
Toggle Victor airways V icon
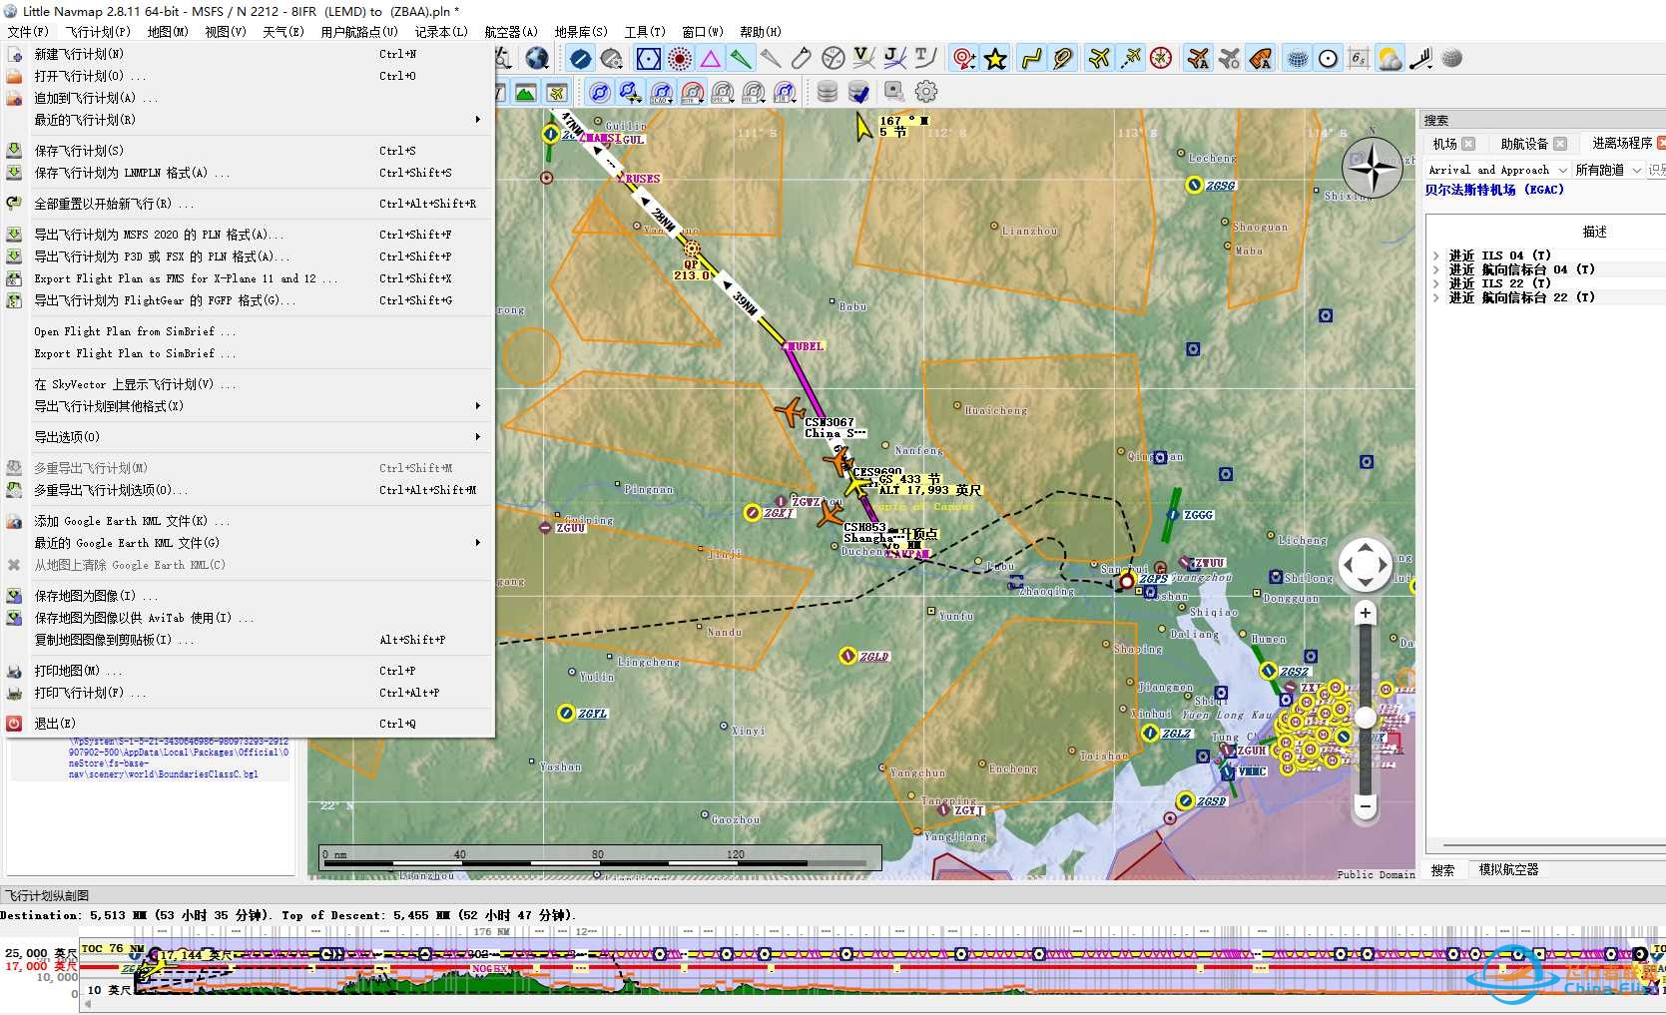tap(864, 58)
